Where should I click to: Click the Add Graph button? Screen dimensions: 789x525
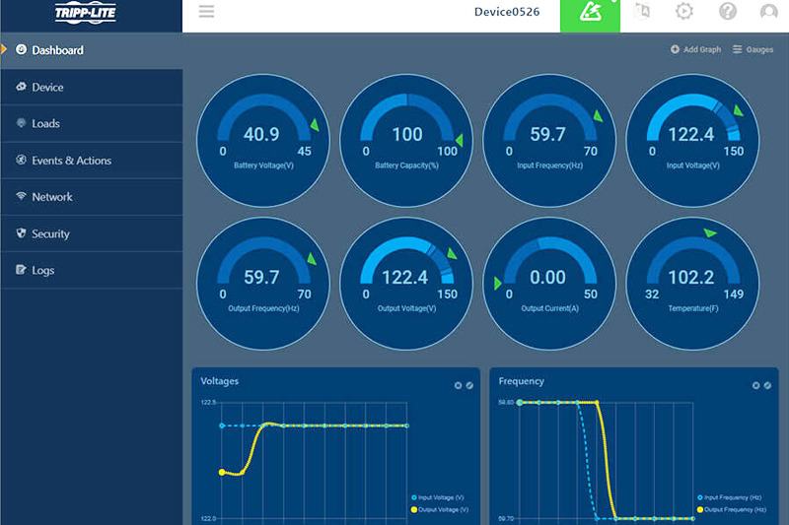[x=695, y=49]
